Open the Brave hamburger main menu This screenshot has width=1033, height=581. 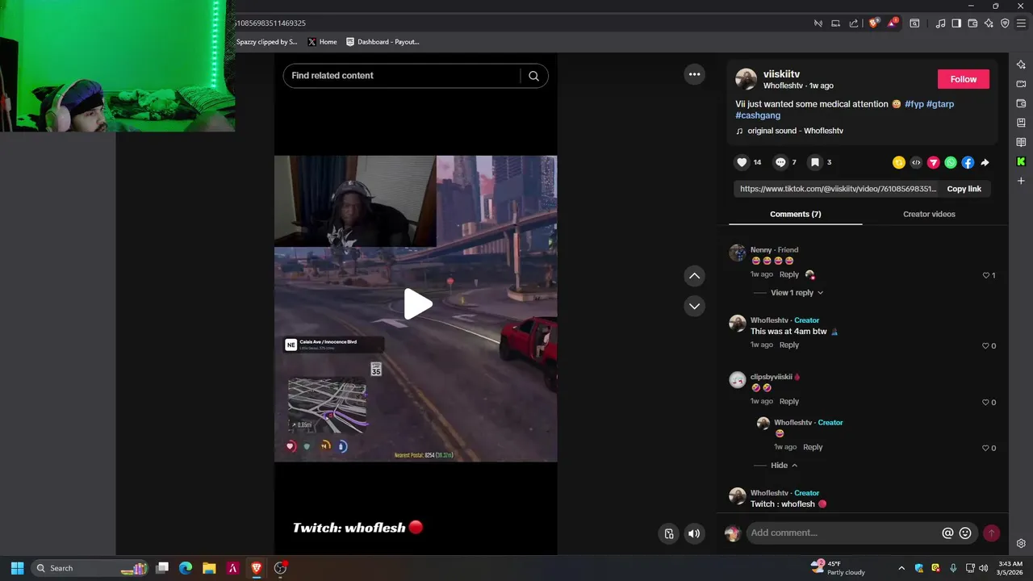(1021, 23)
